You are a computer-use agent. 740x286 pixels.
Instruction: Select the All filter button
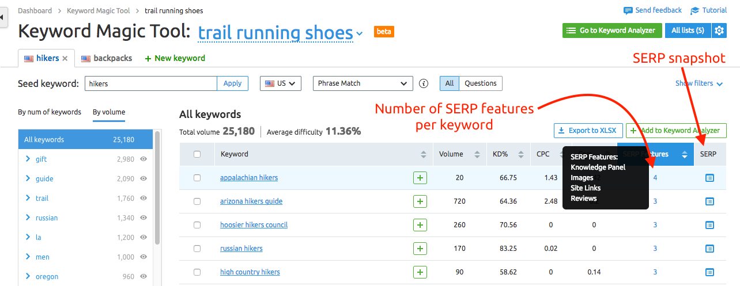450,83
